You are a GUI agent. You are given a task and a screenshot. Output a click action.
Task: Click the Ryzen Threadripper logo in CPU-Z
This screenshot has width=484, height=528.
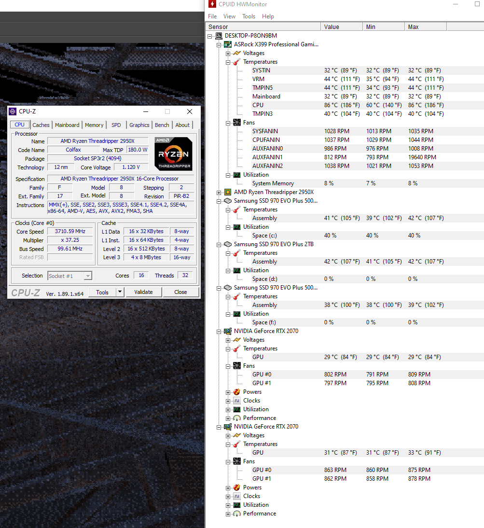pos(173,154)
